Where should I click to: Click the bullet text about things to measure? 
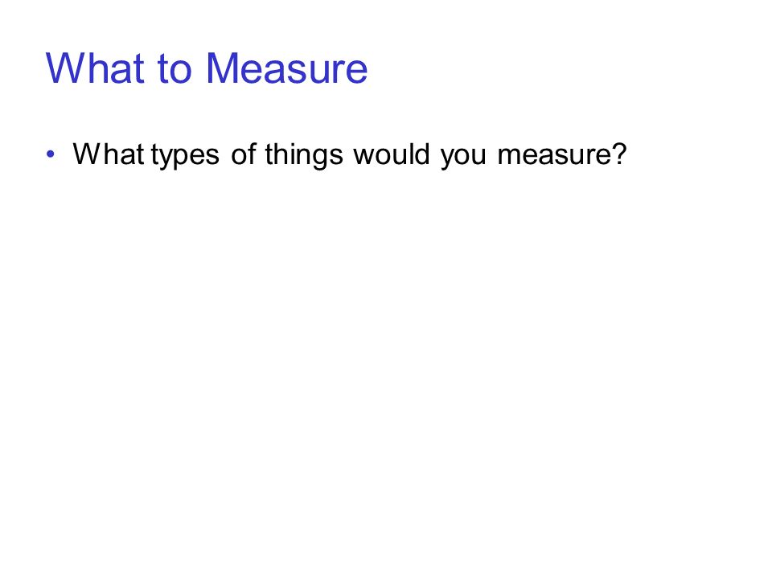tap(350, 155)
